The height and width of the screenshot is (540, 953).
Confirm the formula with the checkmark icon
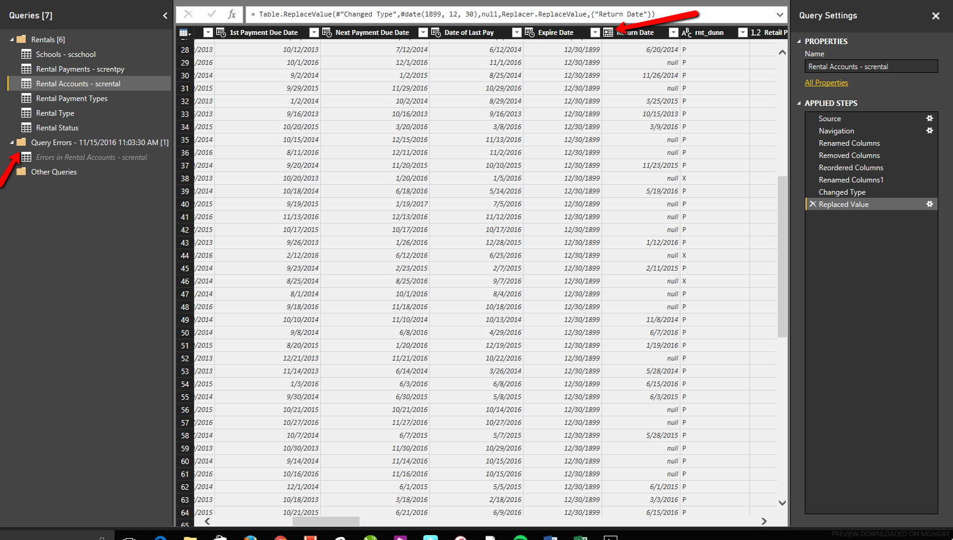pyautogui.click(x=211, y=14)
